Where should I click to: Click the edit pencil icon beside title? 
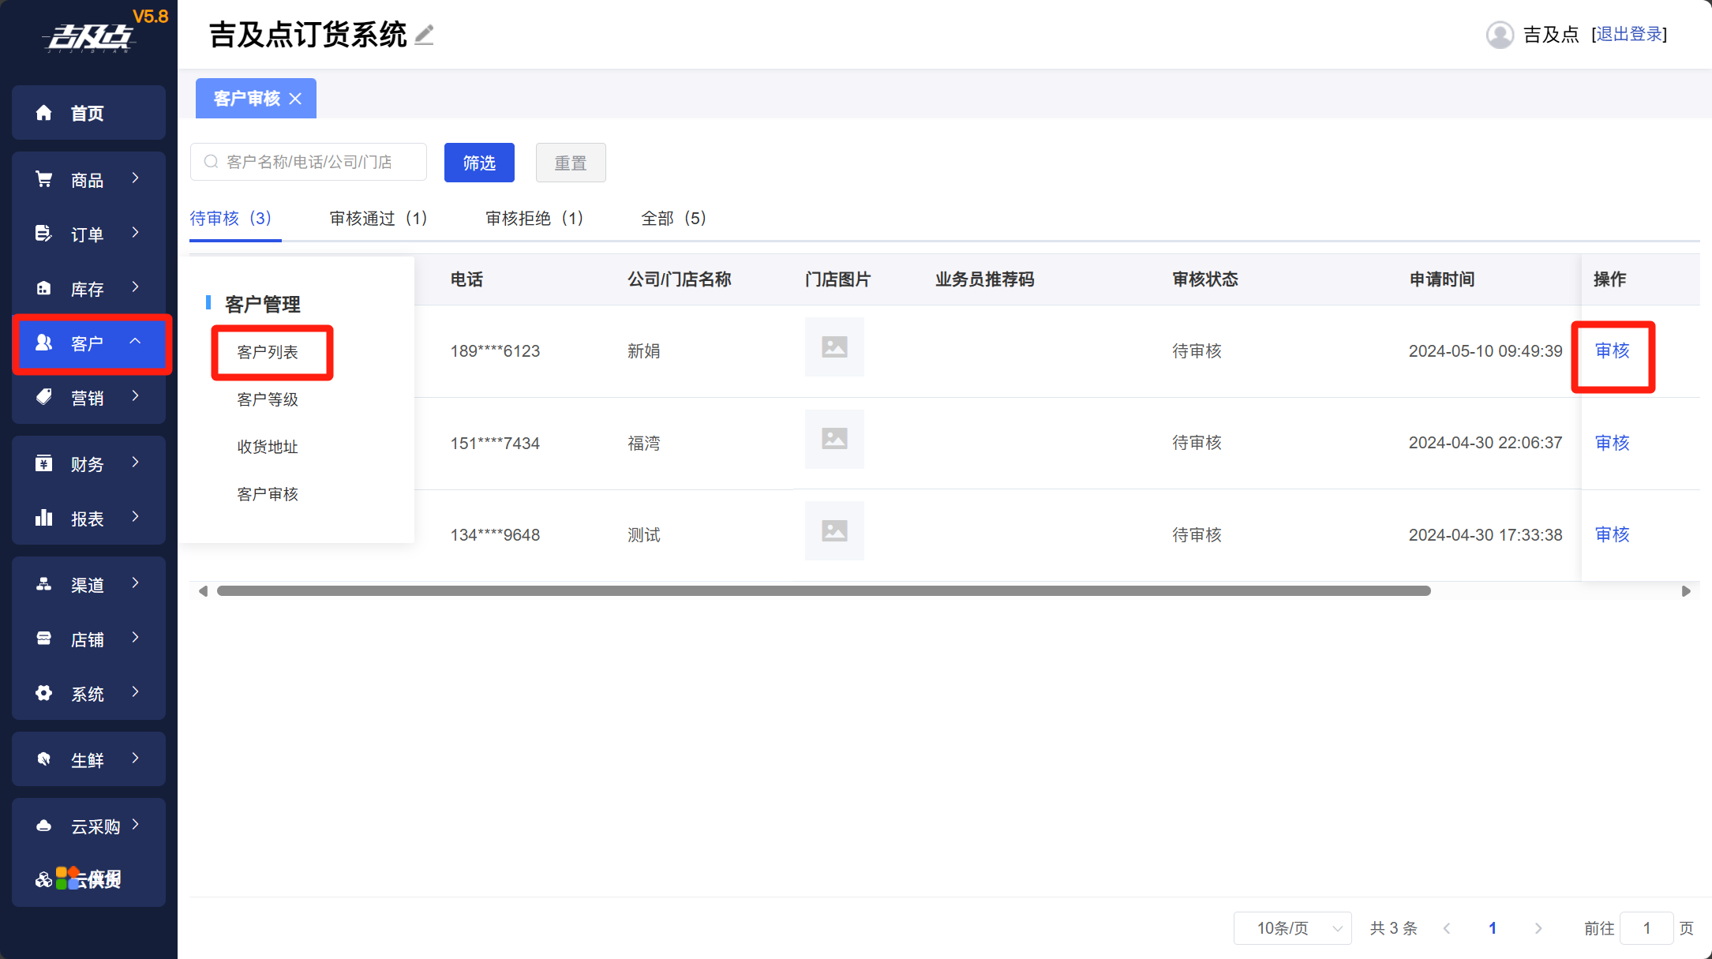click(425, 35)
